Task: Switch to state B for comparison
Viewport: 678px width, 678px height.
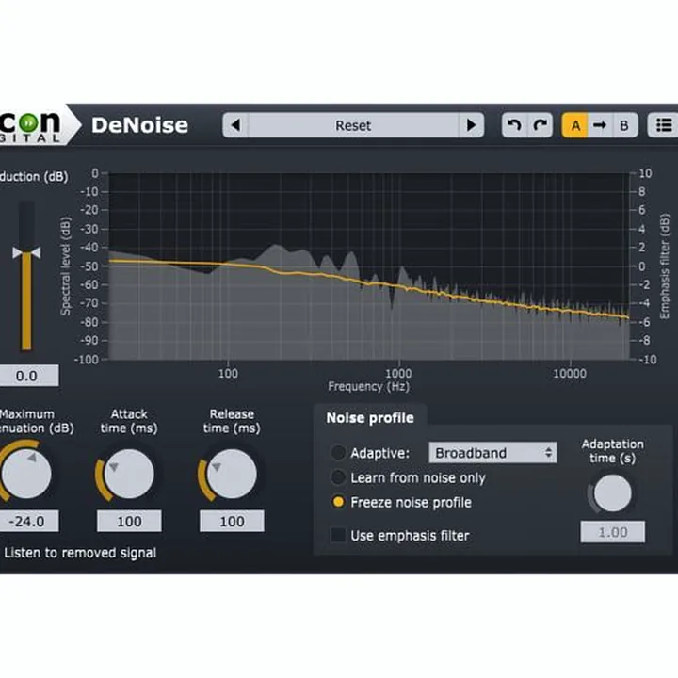Action: (x=624, y=125)
